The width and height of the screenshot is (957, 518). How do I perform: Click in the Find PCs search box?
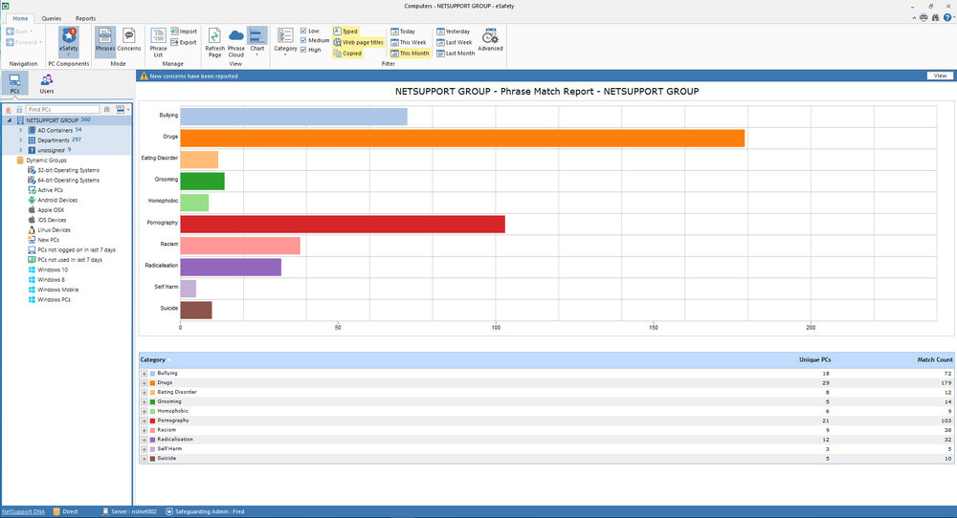pyautogui.click(x=62, y=110)
